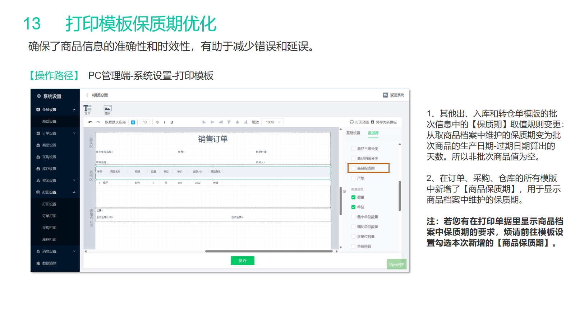
Task: Align selected elements to the left edge
Action: click(203, 122)
